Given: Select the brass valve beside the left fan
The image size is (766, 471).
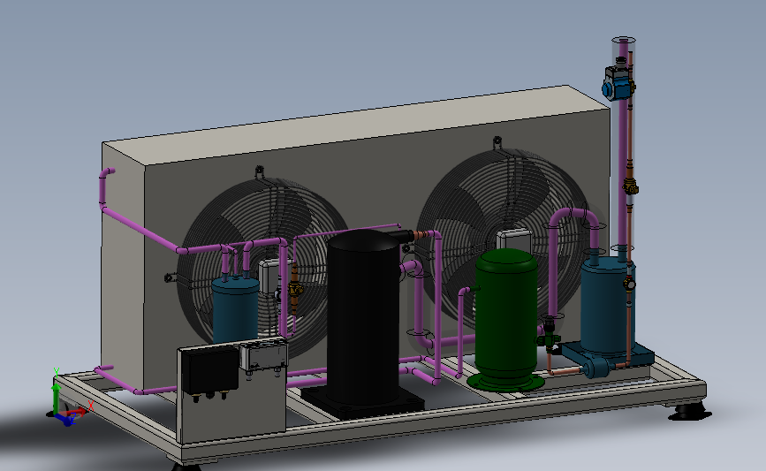Looking at the screenshot, I should [x=294, y=289].
